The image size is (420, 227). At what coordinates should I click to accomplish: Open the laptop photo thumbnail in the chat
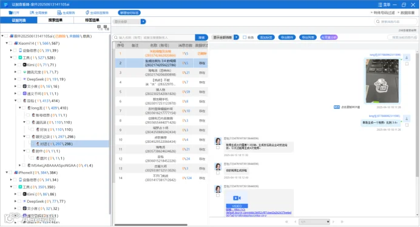pos(382,81)
